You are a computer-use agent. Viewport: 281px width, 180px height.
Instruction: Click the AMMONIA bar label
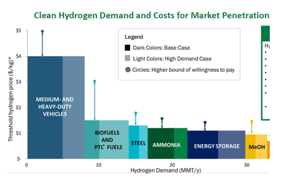(x=166, y=145)
